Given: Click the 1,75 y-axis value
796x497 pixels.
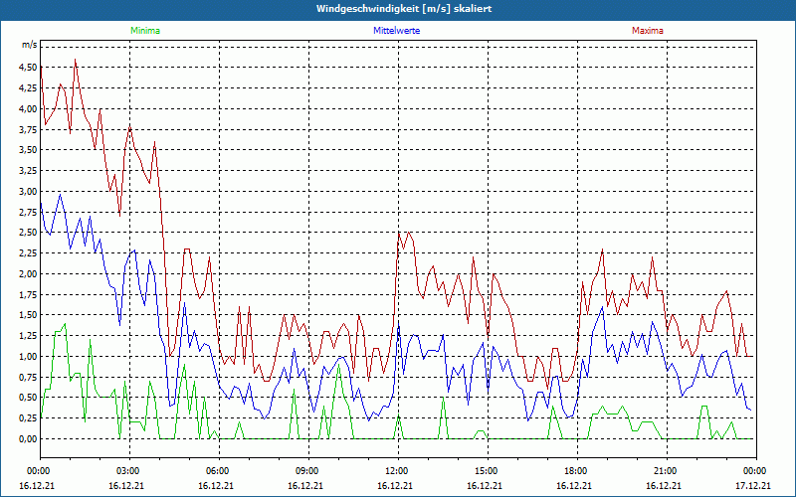Looking at the screenshot, I should (x=28, y=294).
